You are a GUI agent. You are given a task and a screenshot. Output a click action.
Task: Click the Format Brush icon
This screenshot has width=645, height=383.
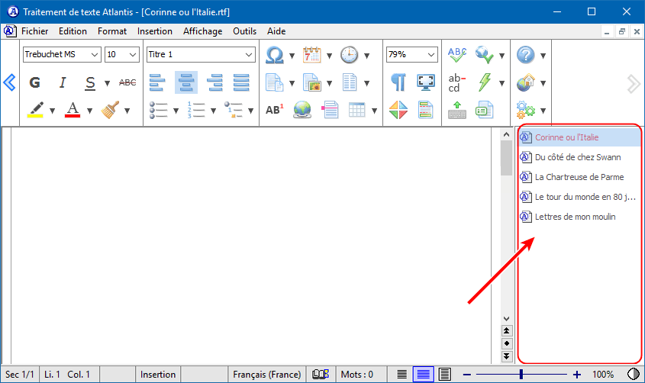111,109
